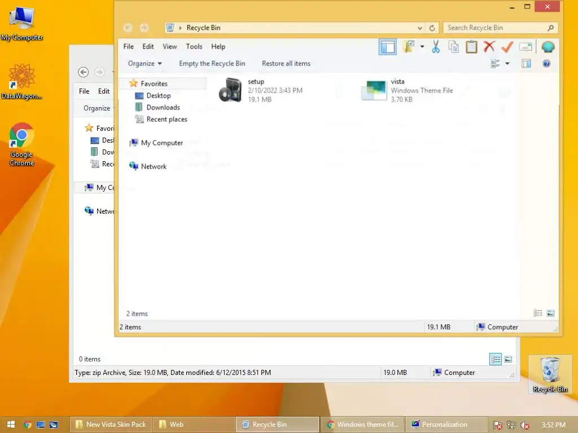The image size is (578, 433).
Task: Switch to details view in Recycle Bin
Action: pos(538,313)
